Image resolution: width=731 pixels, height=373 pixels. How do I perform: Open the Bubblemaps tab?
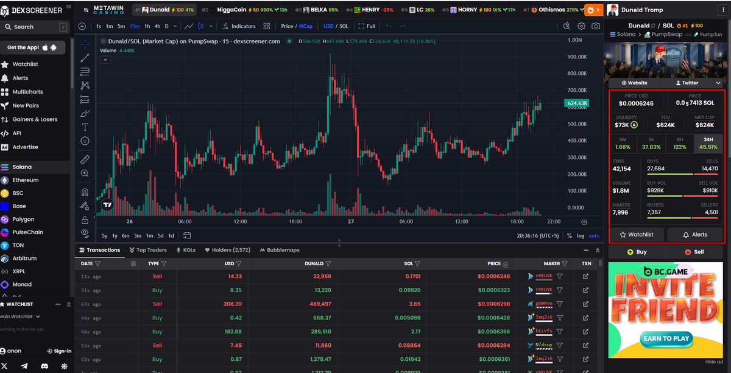279,250
